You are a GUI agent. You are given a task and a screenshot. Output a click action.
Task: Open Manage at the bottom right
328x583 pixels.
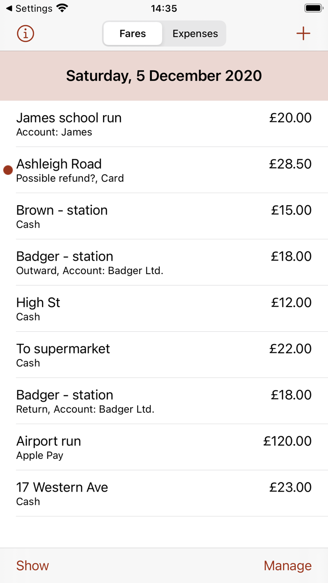pyautogui.click(x=288, y=566)
